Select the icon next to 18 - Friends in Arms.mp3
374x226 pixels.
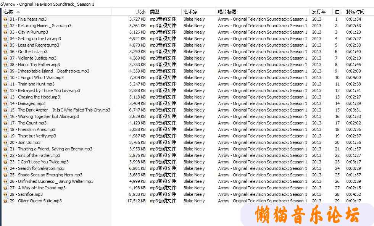[5, 129]
